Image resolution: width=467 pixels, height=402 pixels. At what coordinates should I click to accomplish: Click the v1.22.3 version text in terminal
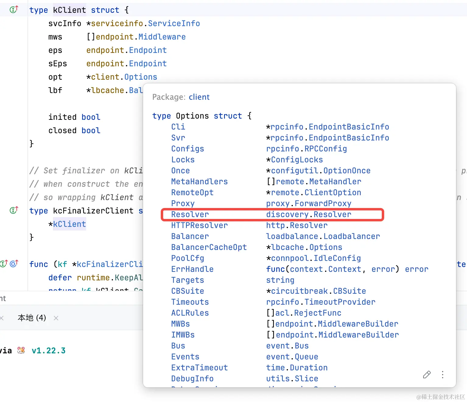point(48,351)
